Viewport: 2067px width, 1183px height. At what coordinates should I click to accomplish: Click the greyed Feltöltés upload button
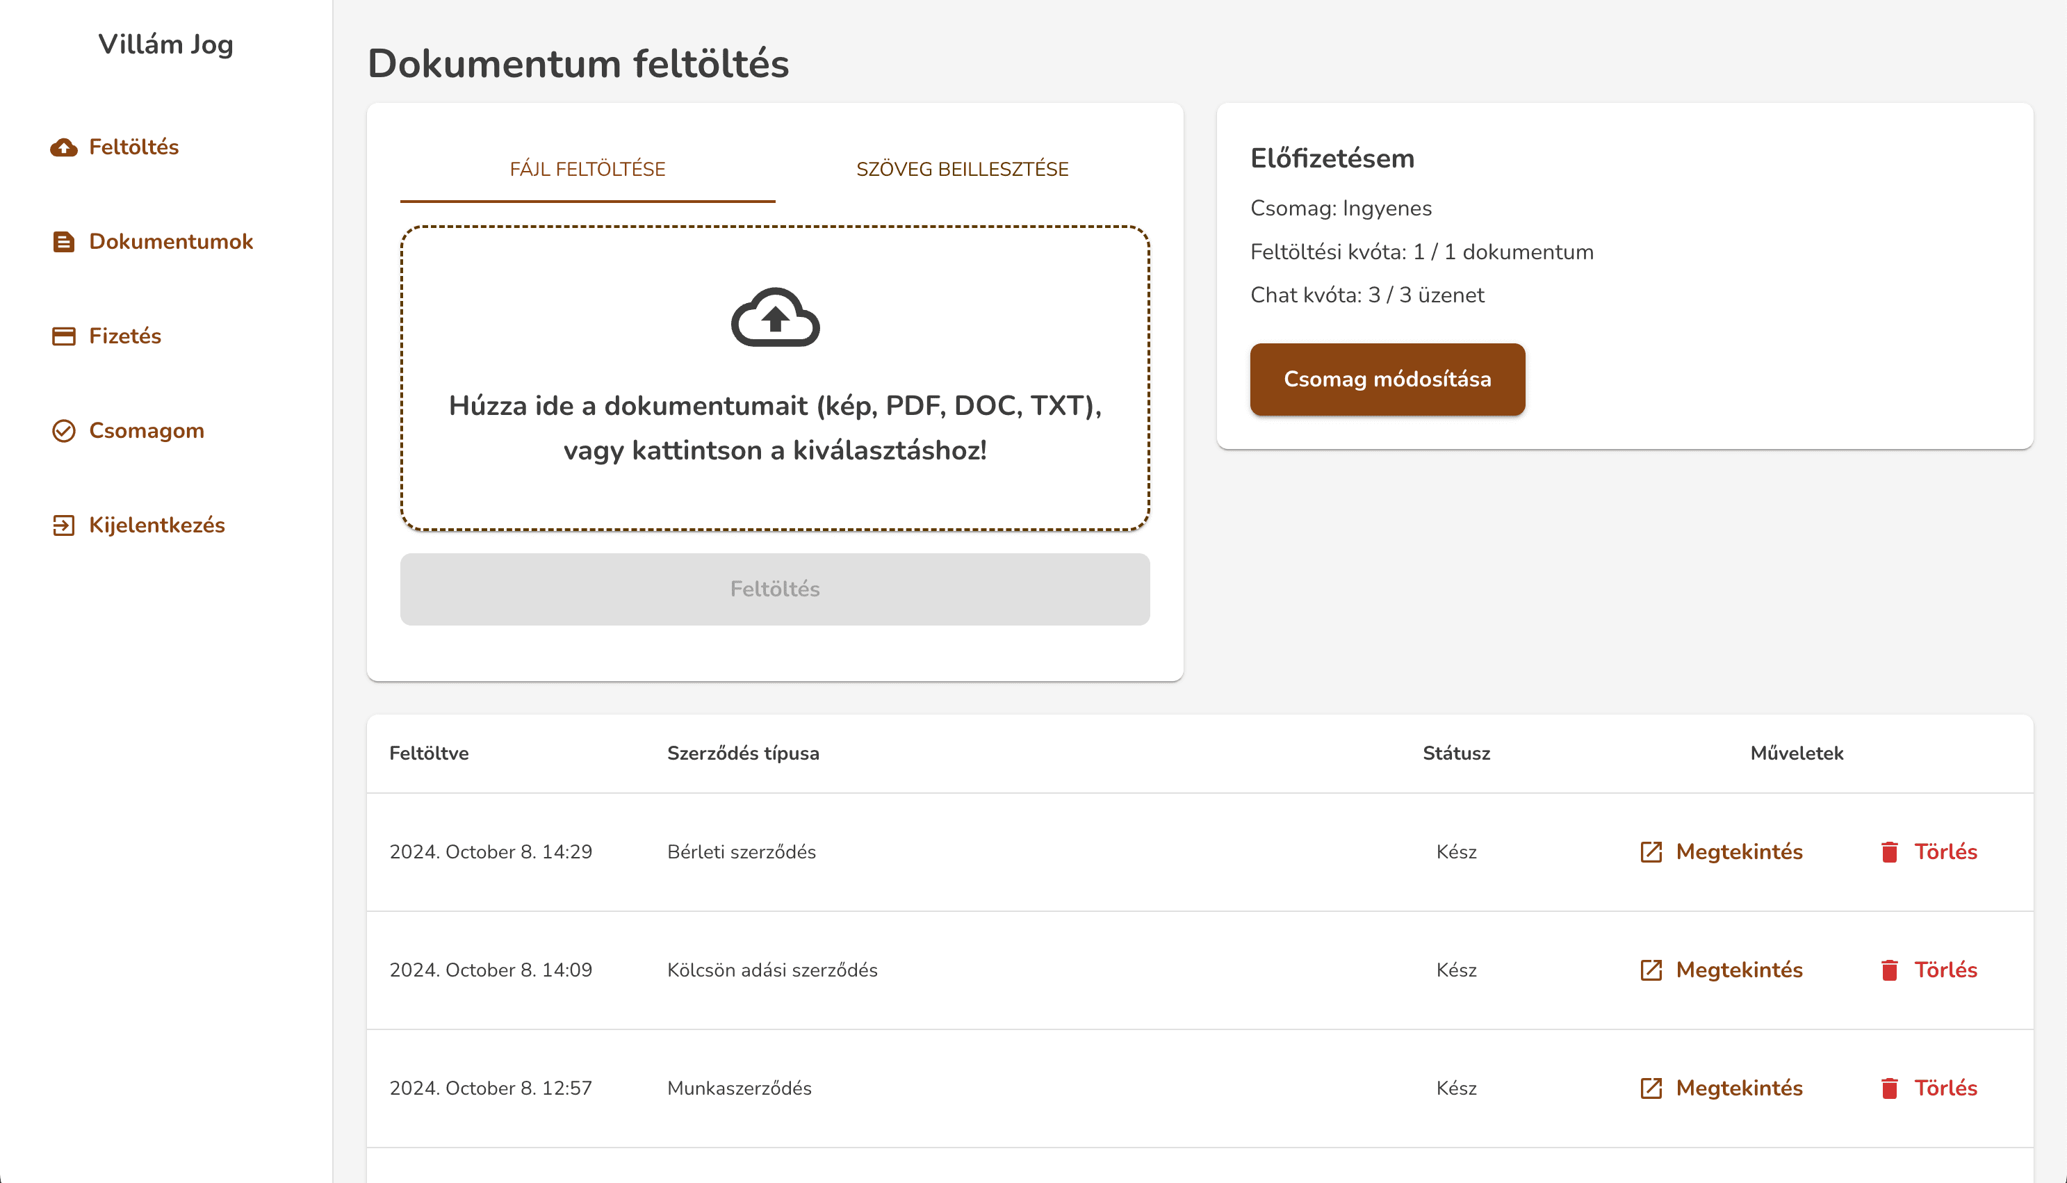[775, 589]
